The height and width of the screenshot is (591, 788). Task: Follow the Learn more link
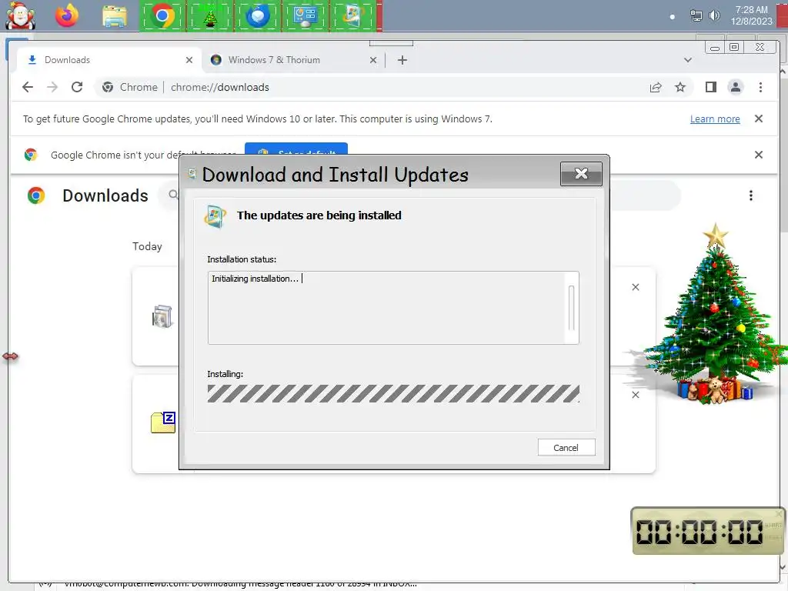715,119
